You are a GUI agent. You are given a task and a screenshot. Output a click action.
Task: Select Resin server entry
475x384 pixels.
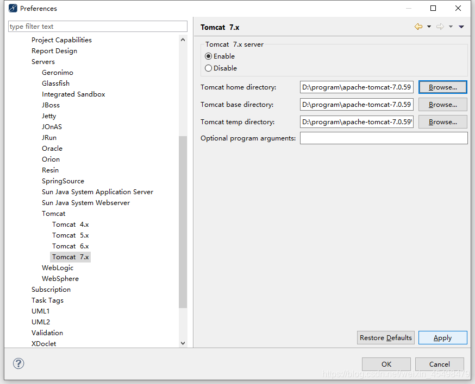click(50, 170)
